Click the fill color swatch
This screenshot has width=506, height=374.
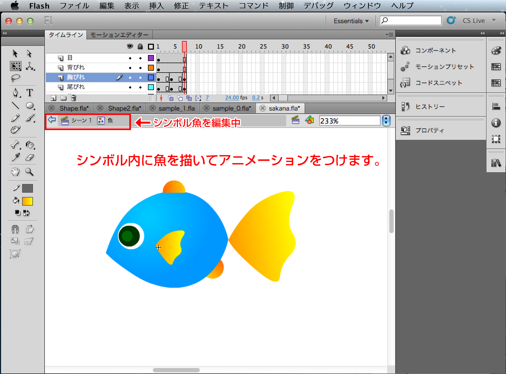[28, 201]
